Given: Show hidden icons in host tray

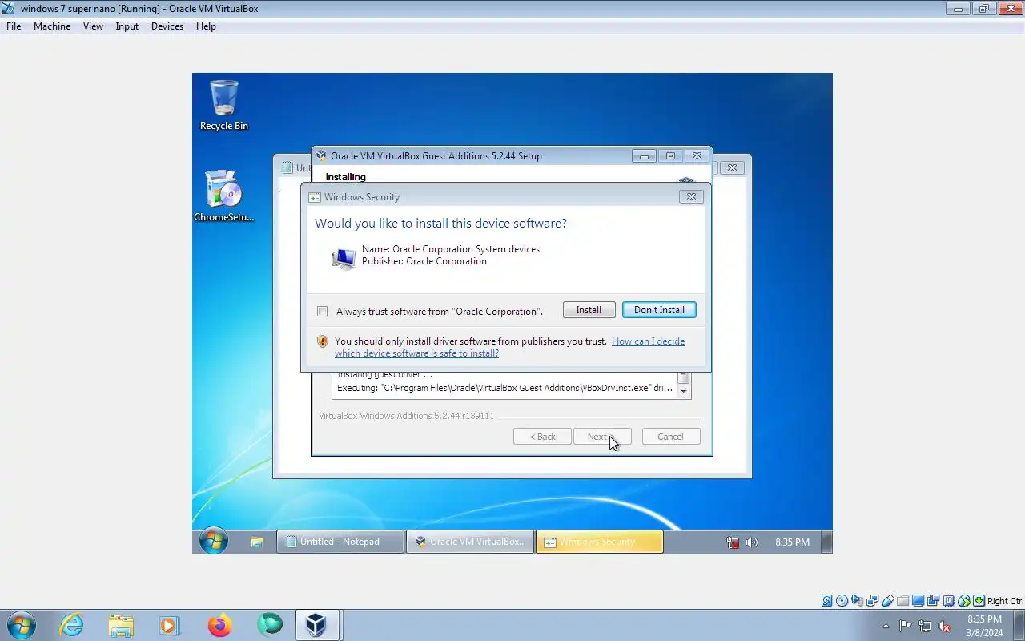Looking at the screenshot, I should point(886,626).
